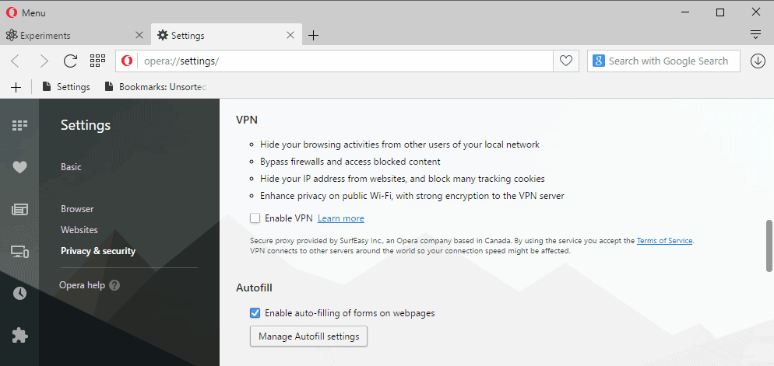Viewport: 774px width, 366px height.
Task: Click the Speed Dial grid toolbar button
Action: (98, 61)
